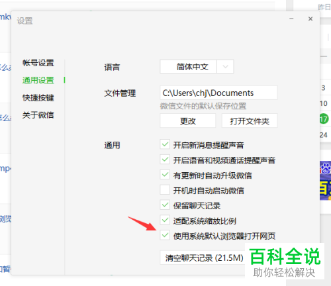Toggle 保留聊天记录 checkbox

(165, 205)
